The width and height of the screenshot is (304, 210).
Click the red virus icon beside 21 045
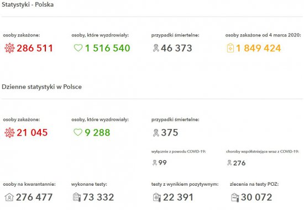pos(9,133)
